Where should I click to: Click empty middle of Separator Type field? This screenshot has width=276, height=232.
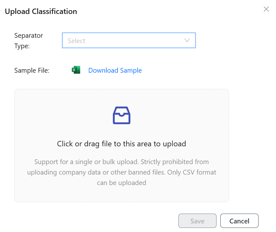click(134, 41)
